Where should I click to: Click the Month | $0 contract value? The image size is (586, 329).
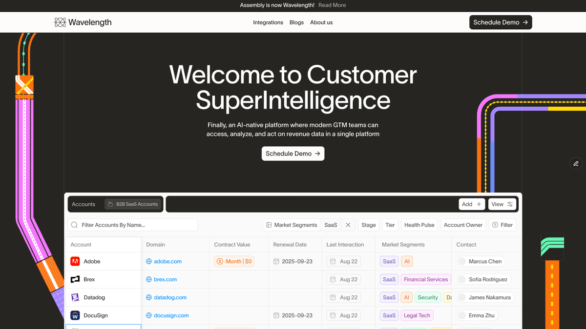[x=234, y=262]
